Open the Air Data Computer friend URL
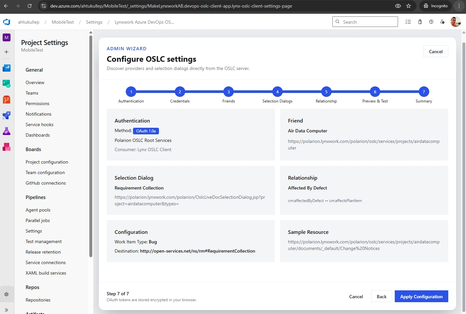This screenshot has height=314, width=466. (x=364, y=145)
